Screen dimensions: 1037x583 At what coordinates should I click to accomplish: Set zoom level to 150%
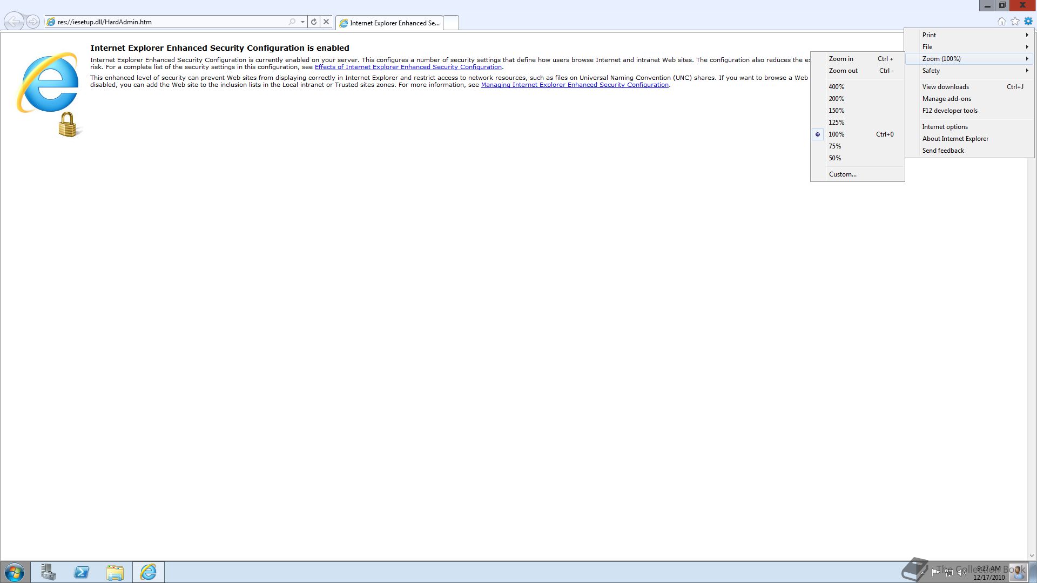[858, 111]
